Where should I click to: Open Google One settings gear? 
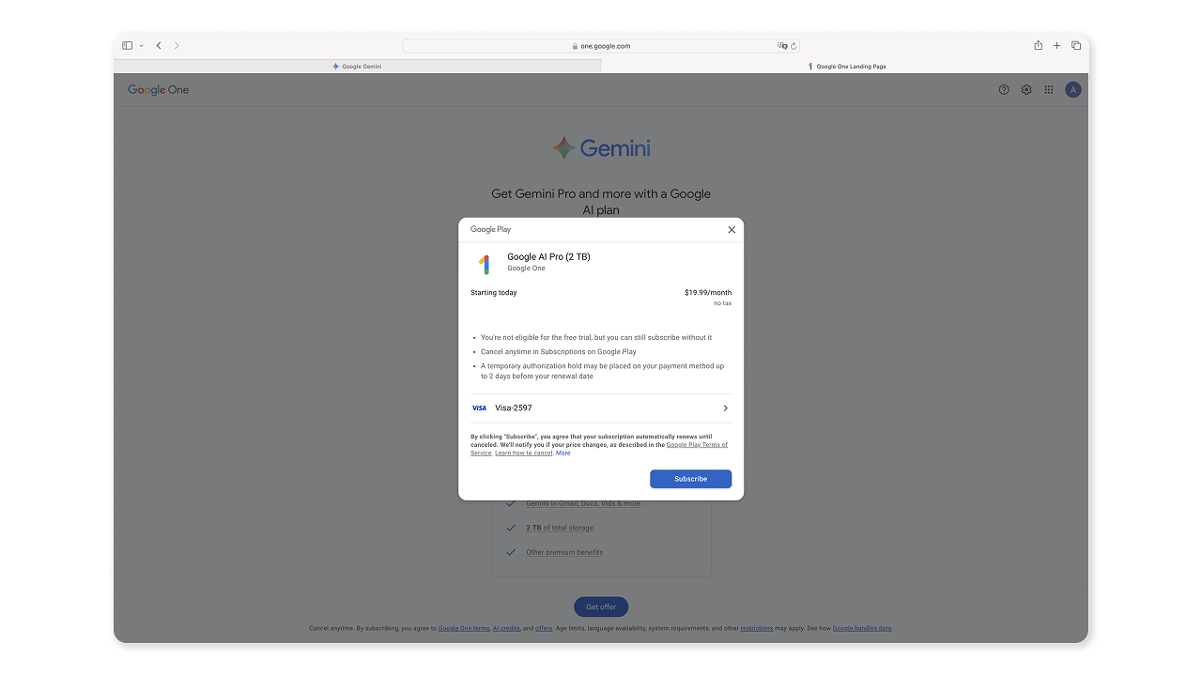click(1026, 90)
